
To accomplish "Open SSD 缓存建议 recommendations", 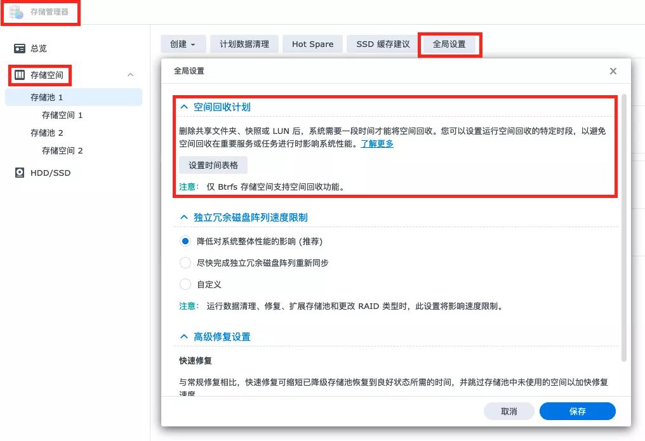I will coord(382,44).
